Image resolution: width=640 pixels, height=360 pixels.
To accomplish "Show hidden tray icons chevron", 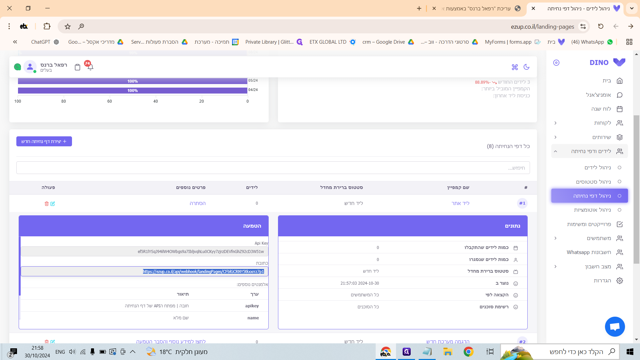I will [132, 352].
